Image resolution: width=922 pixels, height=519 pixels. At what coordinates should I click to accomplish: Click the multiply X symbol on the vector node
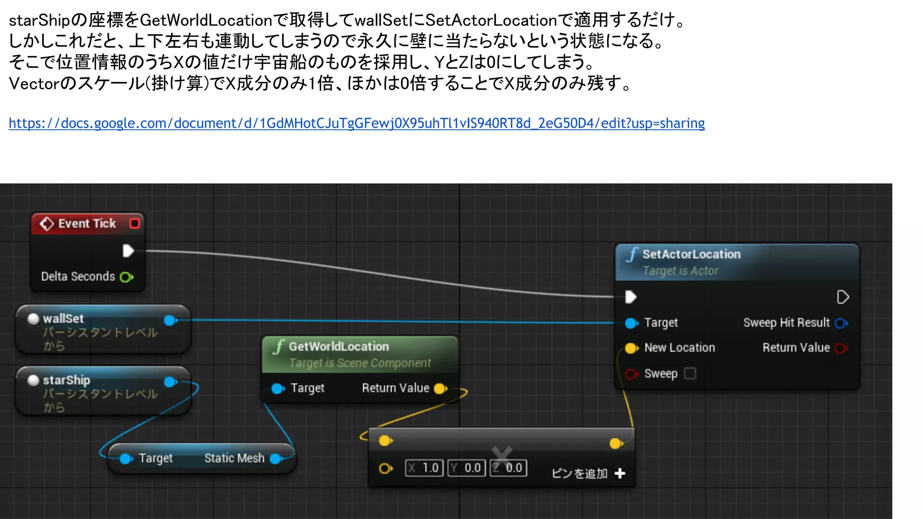(502, 456)
